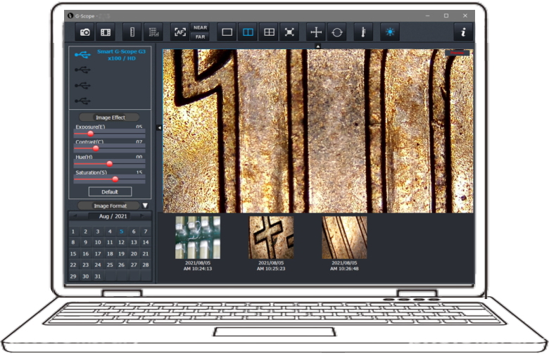Click the G-Scope title bar app icon
Screen dimensions: 549x356
click(70, 15)
